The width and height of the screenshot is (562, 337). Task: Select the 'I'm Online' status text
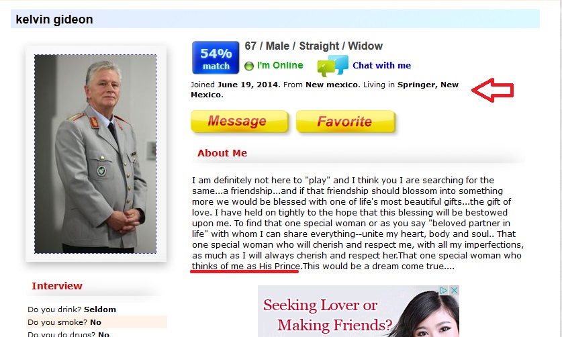point(280,66)
